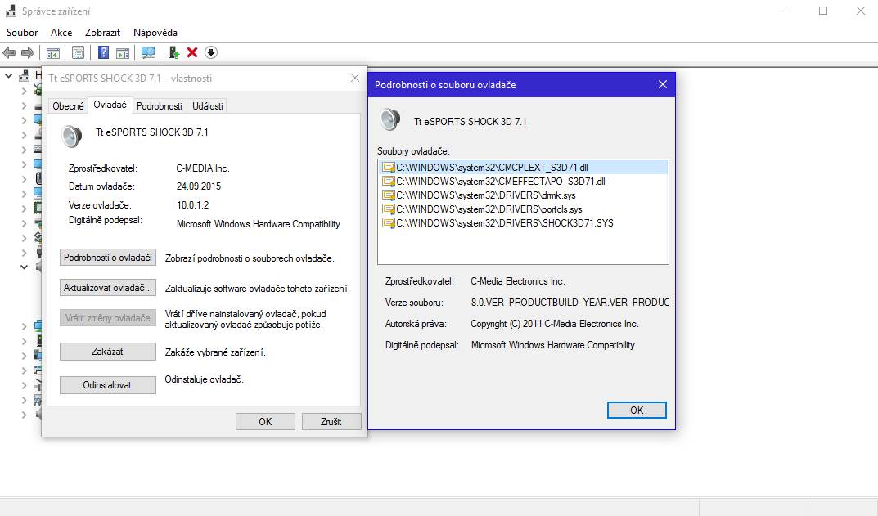This screenshot has height=516, width=878.
Task: Click Zakázat to disable the device
Action: tap(107, 352)
